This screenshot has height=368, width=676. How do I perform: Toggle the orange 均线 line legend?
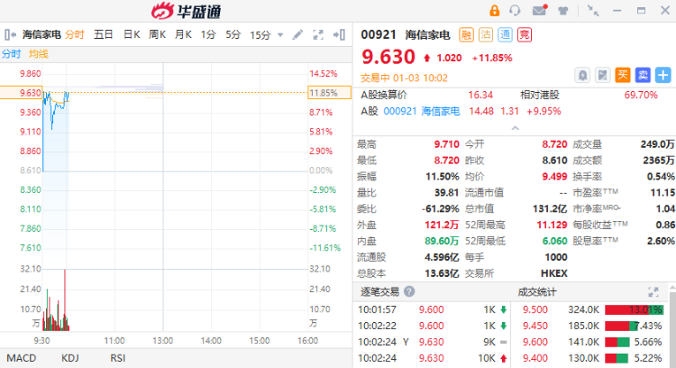coord(39,54)
